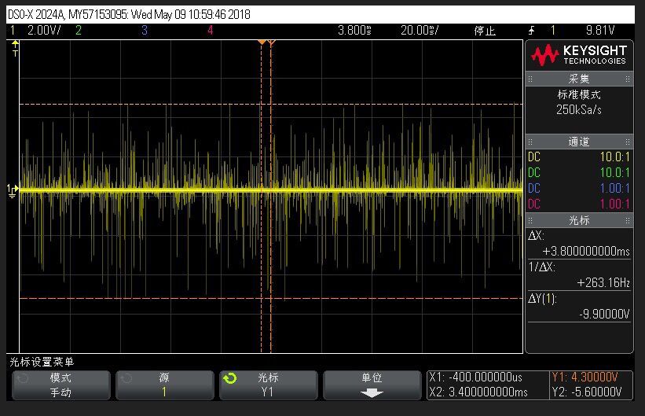The height and width of the screenshot is (416, 645).
Task: Click the trigger level T marker
Action: click(15, 49)
